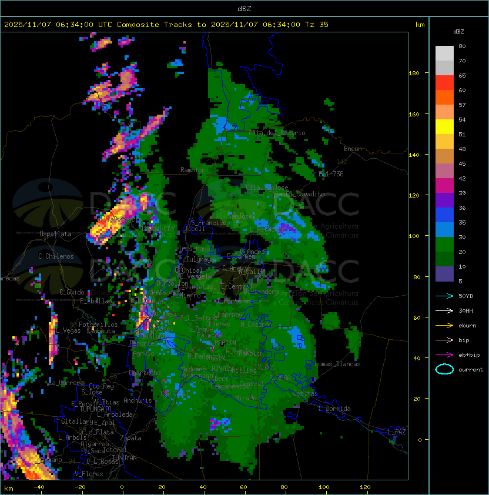Viewport: 489px width, 495px height.
Task: Click the '65' value on the dBZ scale
Action: (462, 75)
